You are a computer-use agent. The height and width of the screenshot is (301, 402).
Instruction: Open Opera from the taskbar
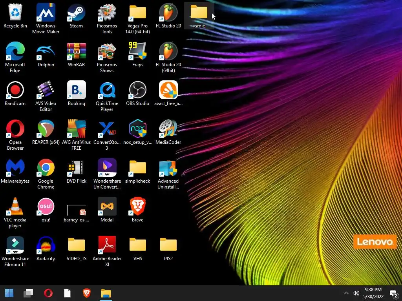48,293
